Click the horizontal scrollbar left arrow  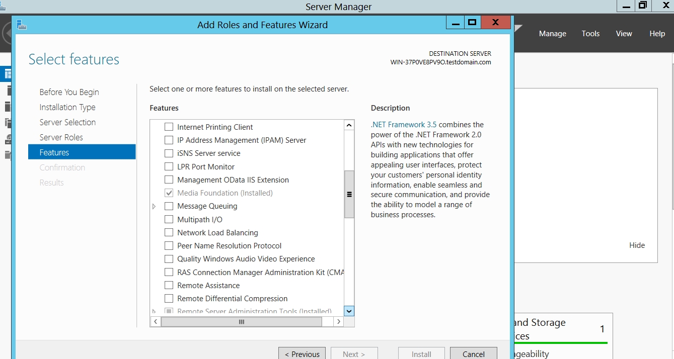(156, 322)
